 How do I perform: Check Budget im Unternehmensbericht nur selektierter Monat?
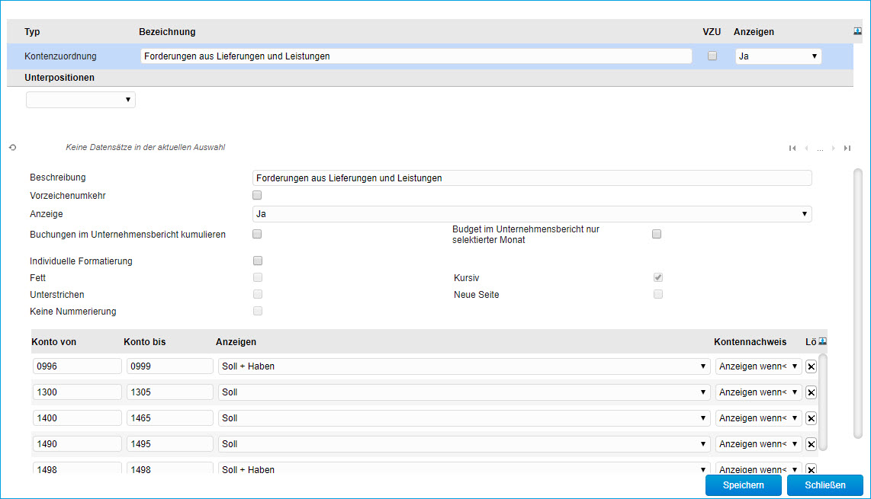click(657, 234)
